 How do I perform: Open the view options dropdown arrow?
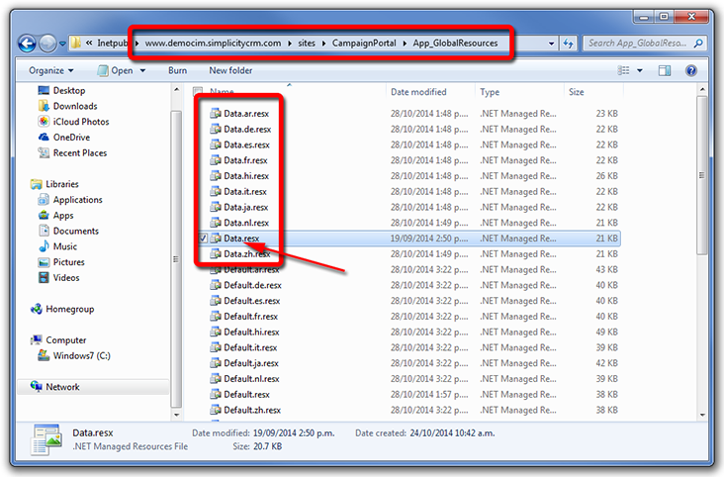click(640, 70)
